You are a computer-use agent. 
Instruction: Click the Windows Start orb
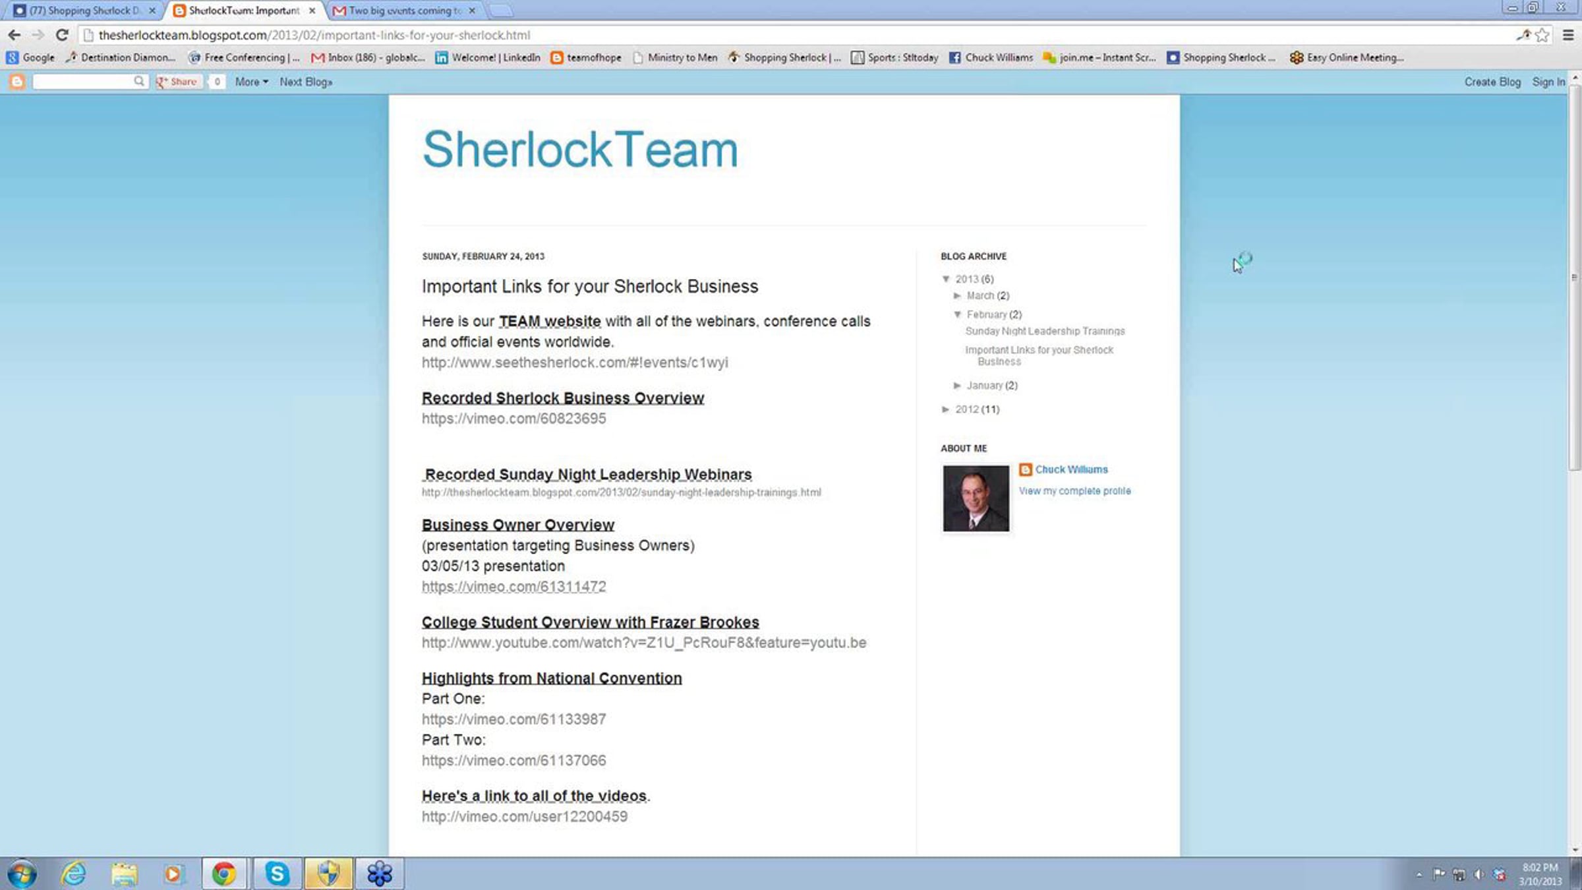pos(22,874)
